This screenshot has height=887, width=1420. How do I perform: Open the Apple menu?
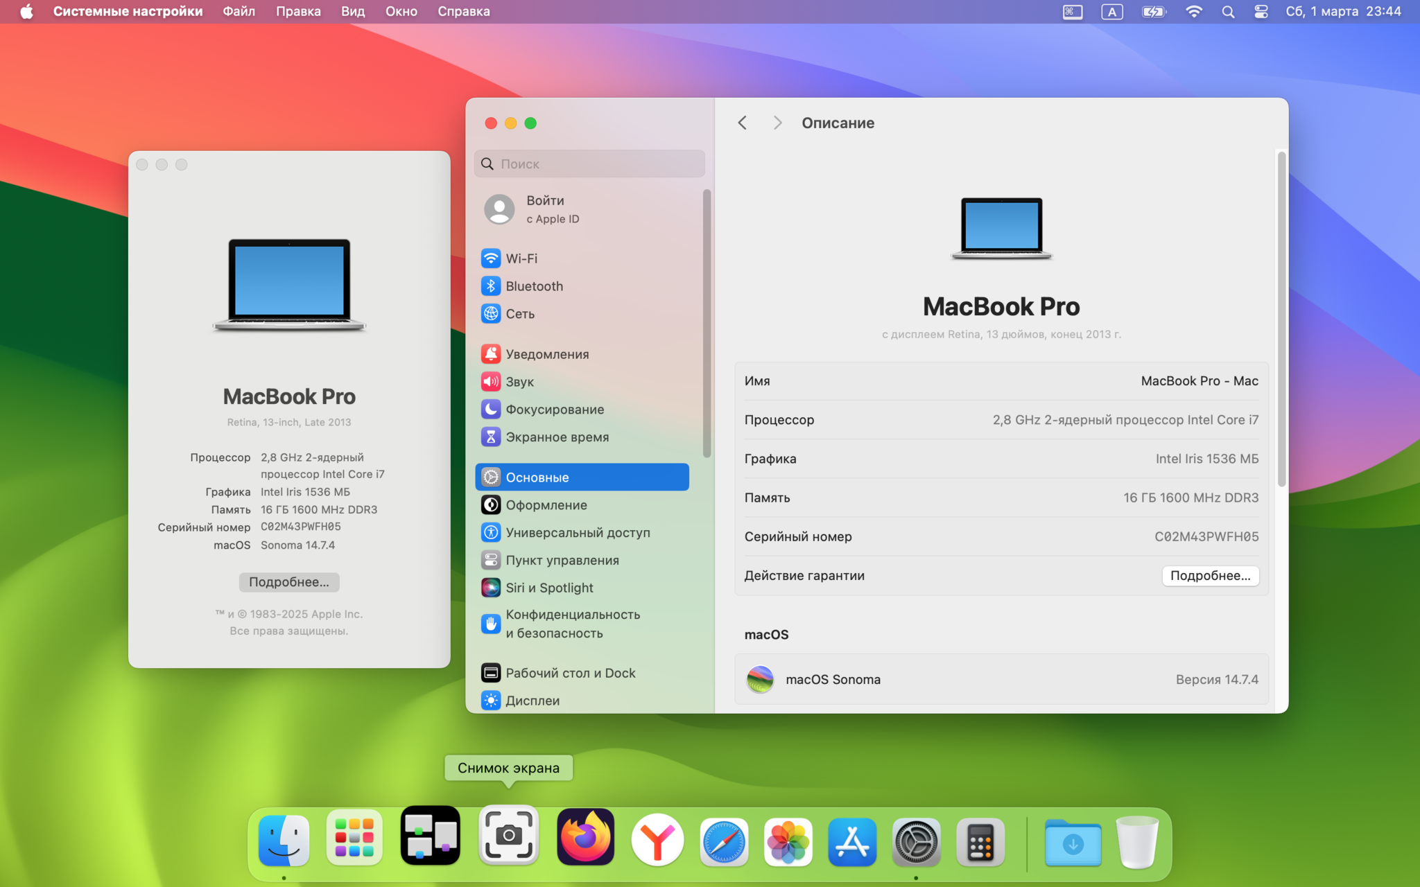26,11
